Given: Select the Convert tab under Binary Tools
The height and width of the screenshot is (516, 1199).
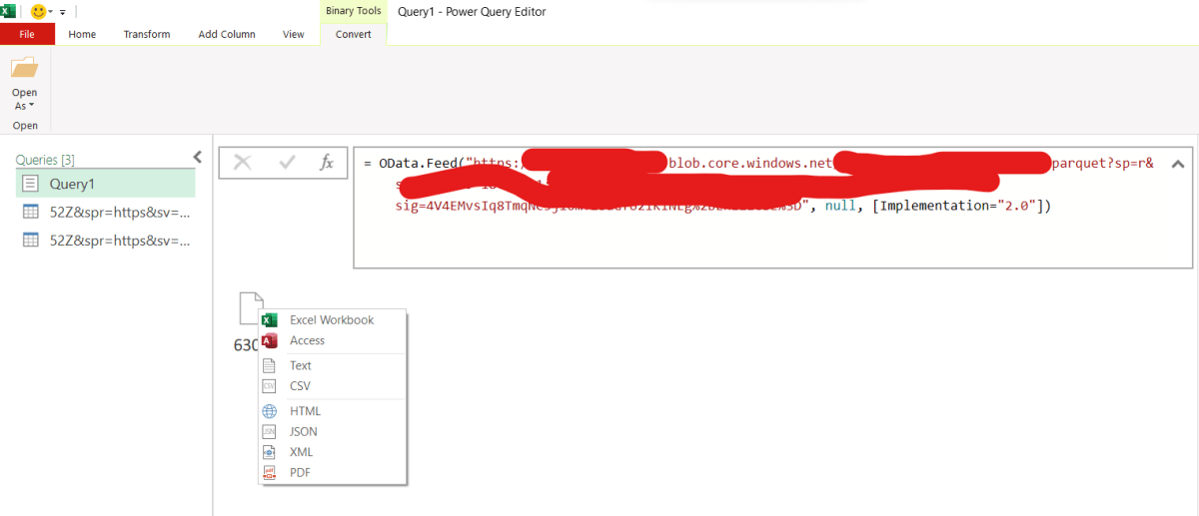Looking at the screenshot, I should (354, 34).
